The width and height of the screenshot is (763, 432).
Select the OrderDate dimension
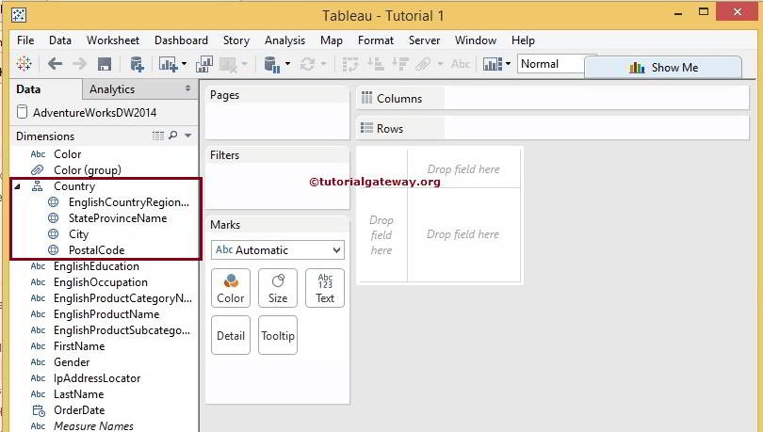(x=79, y=410)
